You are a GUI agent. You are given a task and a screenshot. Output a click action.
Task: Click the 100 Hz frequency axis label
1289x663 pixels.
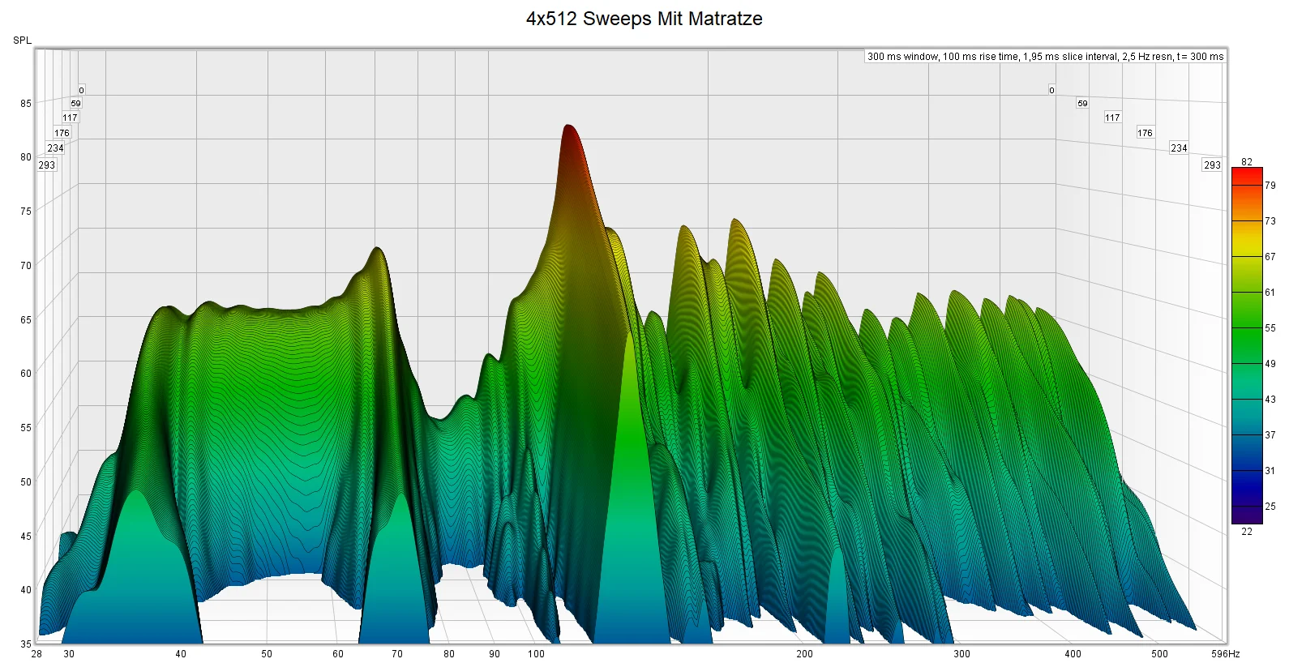click(537, 654)
